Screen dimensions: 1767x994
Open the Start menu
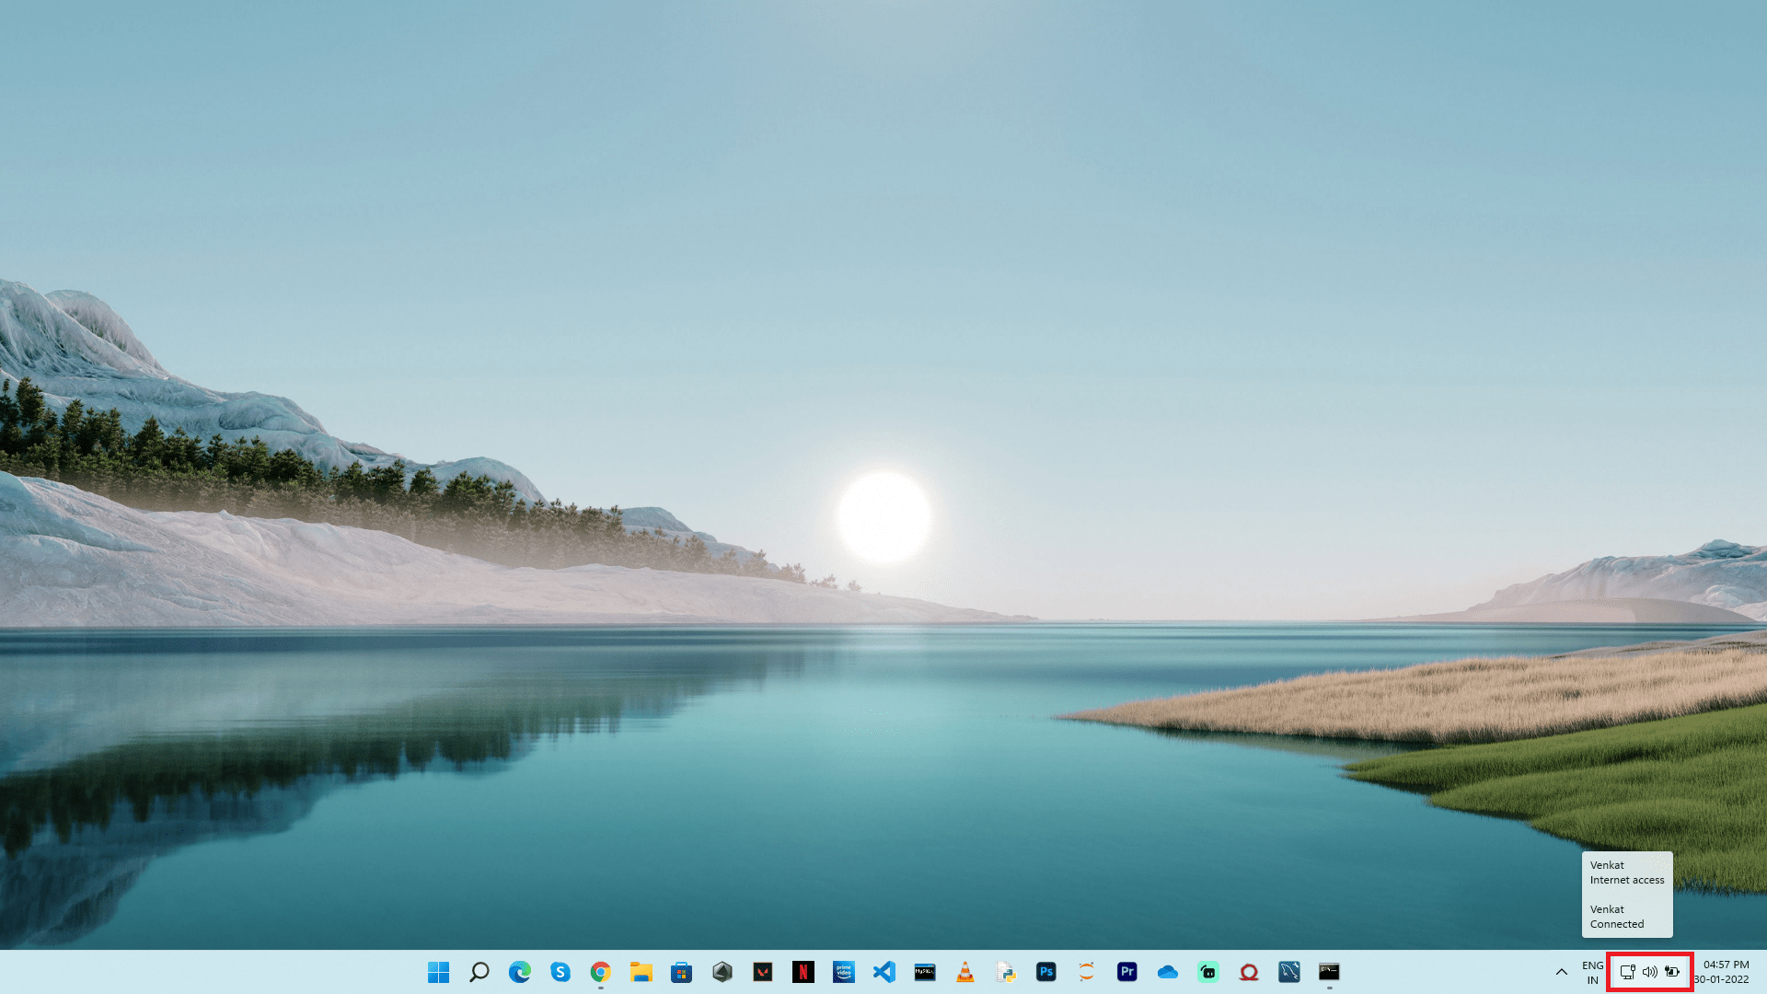tap(439, 971)
